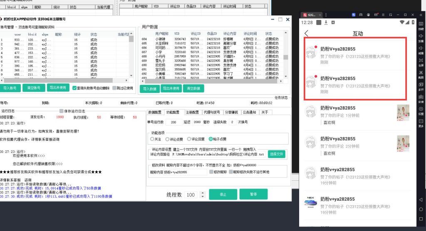Click the 按键 keyboard mapping icon
Viewport: 426px width, 231px height.
coord(421,25)
